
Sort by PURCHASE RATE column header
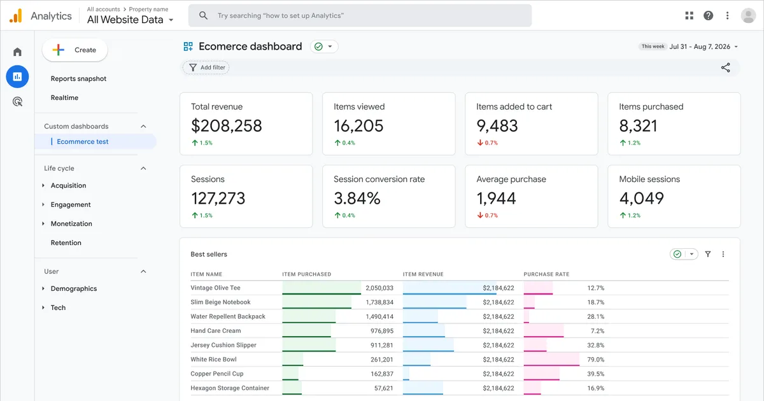[x=546, y=274]
